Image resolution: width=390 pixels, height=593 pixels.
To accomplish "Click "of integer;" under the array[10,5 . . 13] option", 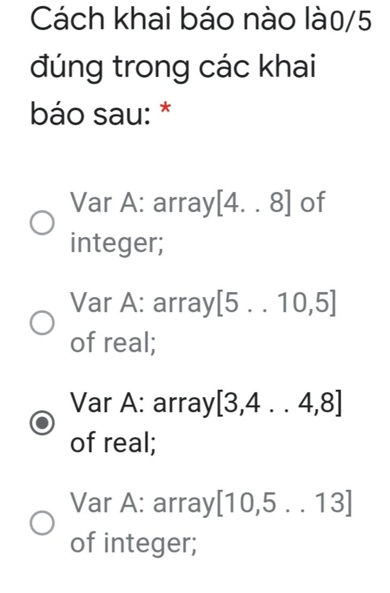I will [134, 543].
